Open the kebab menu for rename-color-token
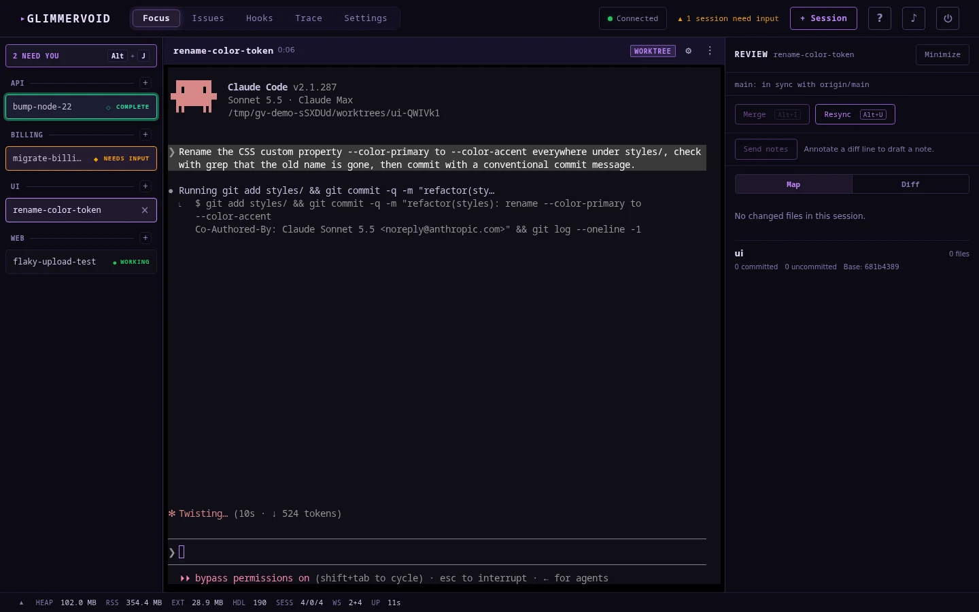This screenshot has height=612, width=979. 710,51
